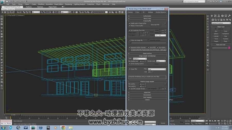Toggle Separate render channels checkbox
Image resolution: width=232 pixels, height=130 pixels.
tap(129, 48)
